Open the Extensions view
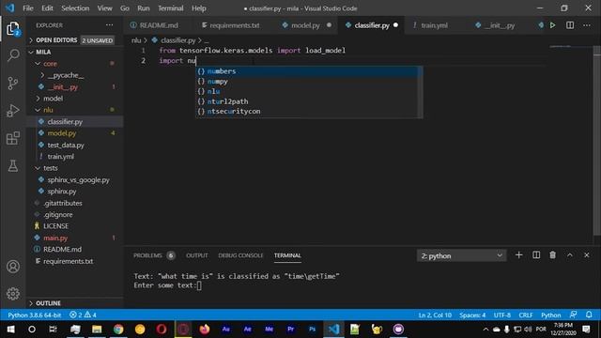Screen dimensions: 601x338 [12, 138]
